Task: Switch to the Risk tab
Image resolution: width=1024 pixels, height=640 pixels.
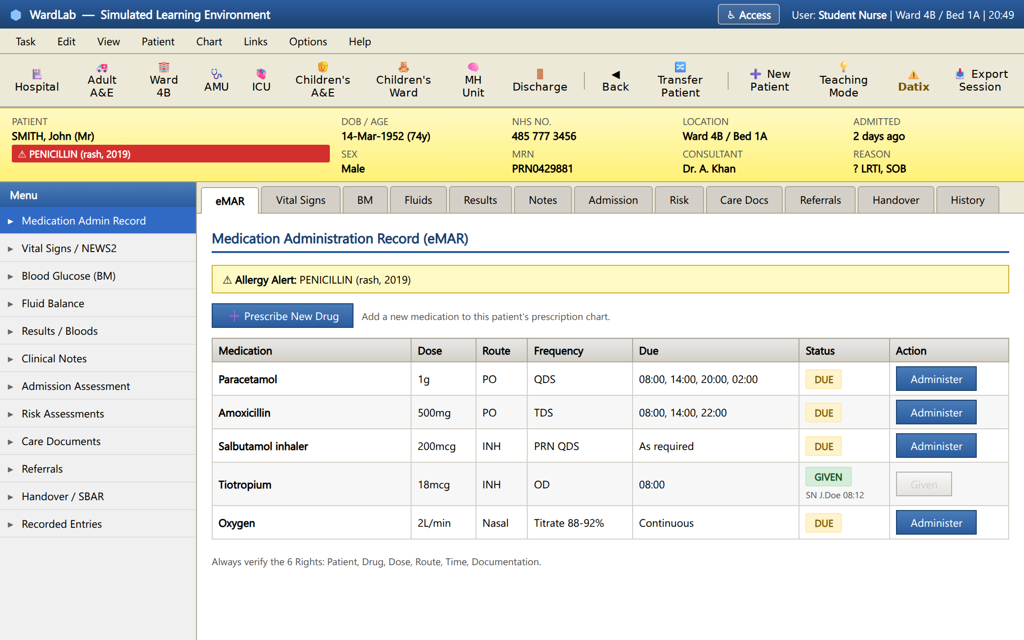Action: 679,200
